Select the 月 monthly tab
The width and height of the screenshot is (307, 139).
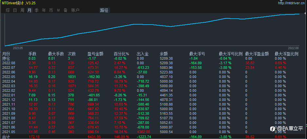point(30,10)
